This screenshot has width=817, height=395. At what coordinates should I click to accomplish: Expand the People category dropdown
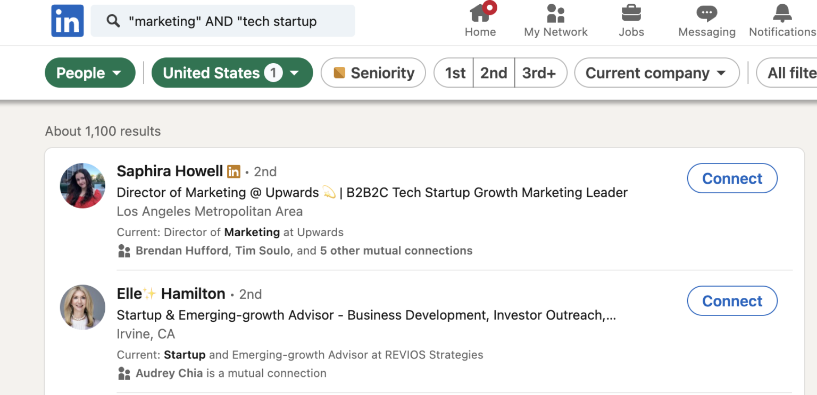[x=90, y=73]
